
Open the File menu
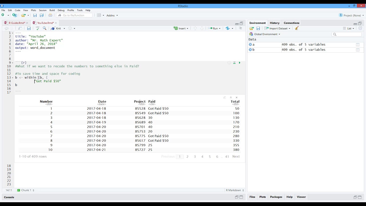point(3,10)
